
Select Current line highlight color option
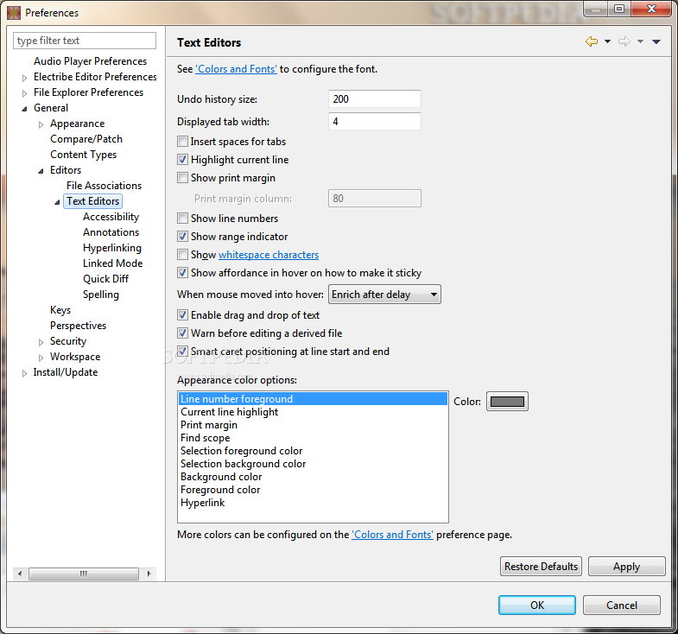313,412
